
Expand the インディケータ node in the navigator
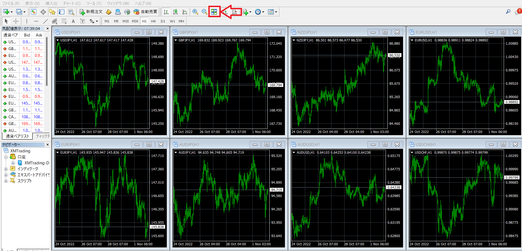[x=6, y=169]
